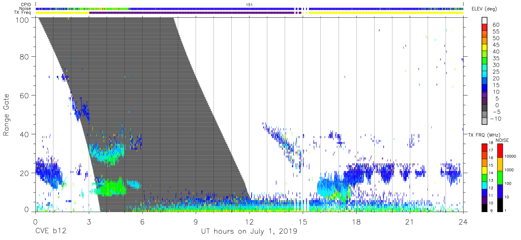Viewport: 521px width, 240px height.
Task: Click the "21" tick on UT hours axis
Action: 409,222
